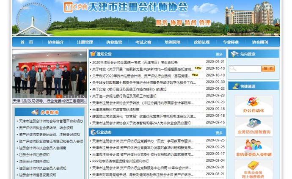Click the ITCPA logo in banner
The height and width of the screenshot is (179, 292).
(75, 7)
